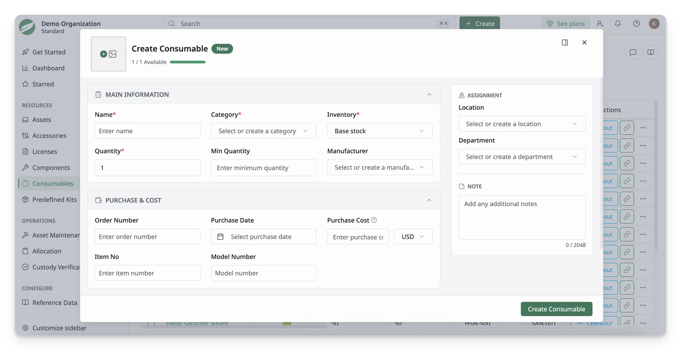
Task: Open the comments icon behind the dialog
Action: pos(633,52)
